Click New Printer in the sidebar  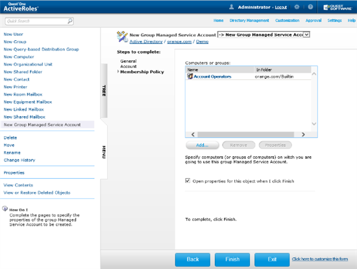click(16, 87)
